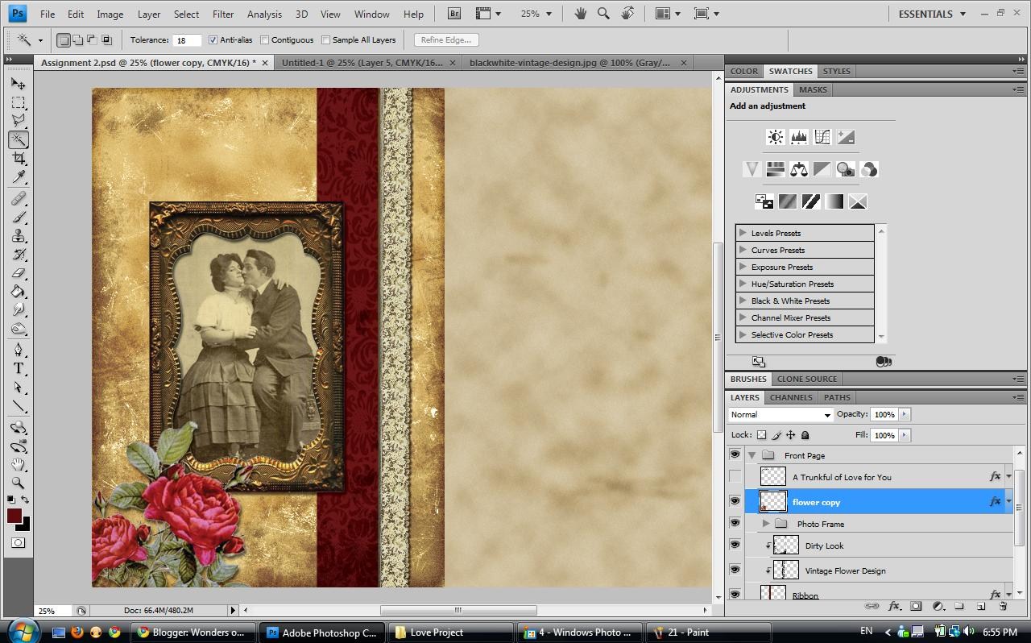Launch Adobe Bridge from application bar
Screen dimensions: 1031x643
coord(454,14)
